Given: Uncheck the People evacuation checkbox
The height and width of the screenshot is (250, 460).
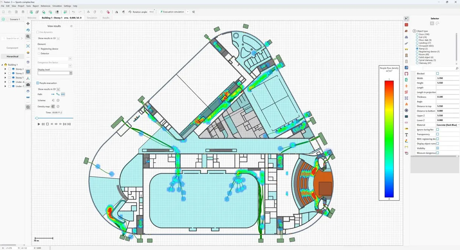Looking at the screenshot, I should click(x=38, y=83).
